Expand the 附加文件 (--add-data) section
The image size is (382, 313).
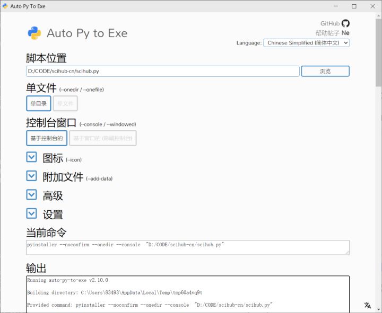(31, 176)
